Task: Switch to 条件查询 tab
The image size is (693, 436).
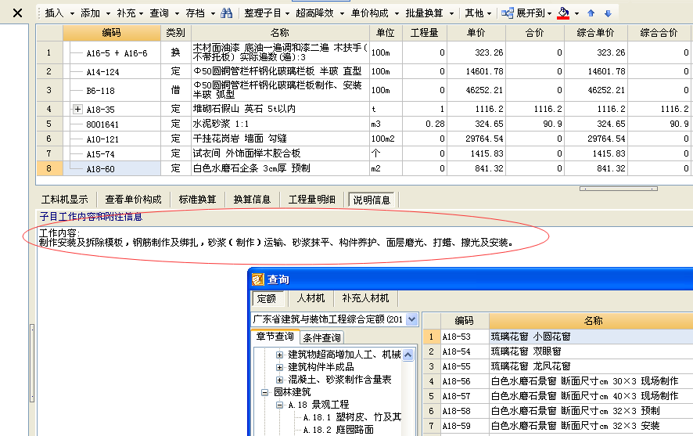Action: (321, 338)
